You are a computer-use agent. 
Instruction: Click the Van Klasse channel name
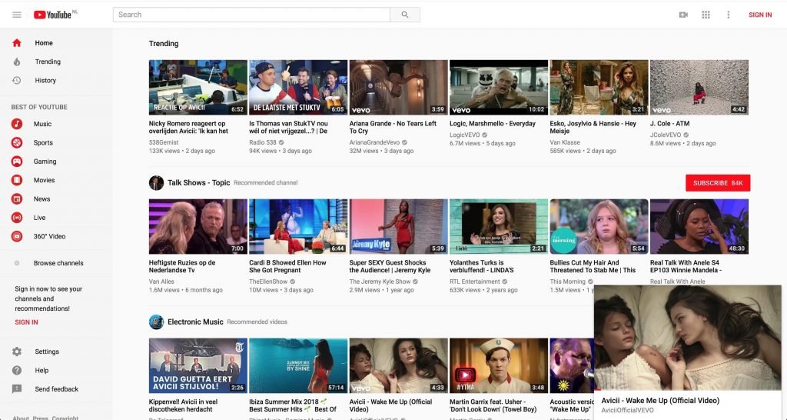tap(565, 142)
